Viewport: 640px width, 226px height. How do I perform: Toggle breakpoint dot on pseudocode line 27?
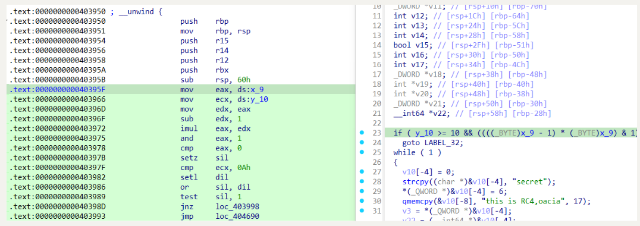(x=362, y=172)
